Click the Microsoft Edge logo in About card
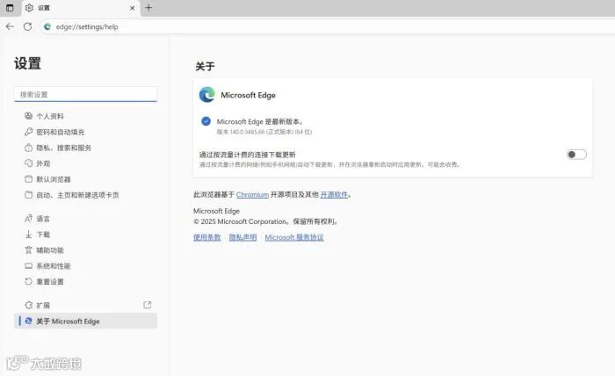The width and height of the screenshot is (615, 376). click(206, 95)
